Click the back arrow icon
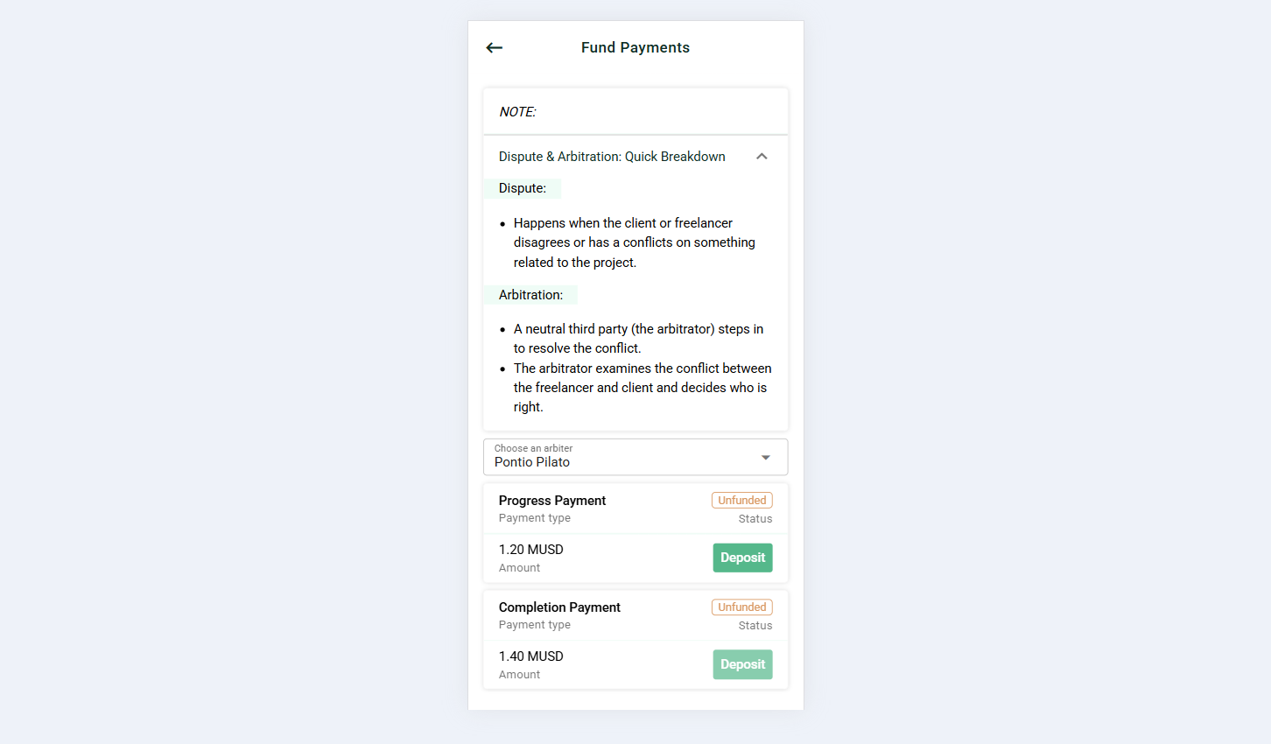1271x744 pixels. click(495, 48)
